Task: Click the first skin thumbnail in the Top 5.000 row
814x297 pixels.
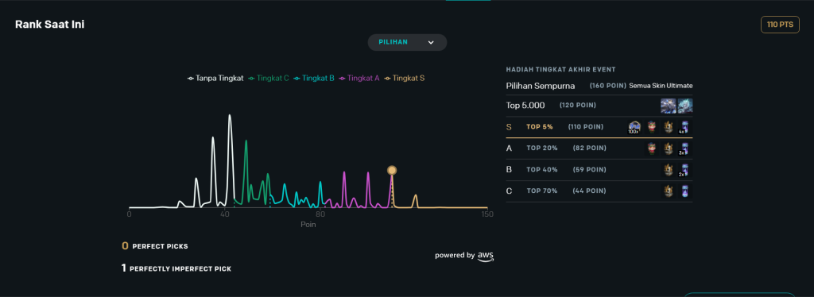Action: (x=668, y=106)
